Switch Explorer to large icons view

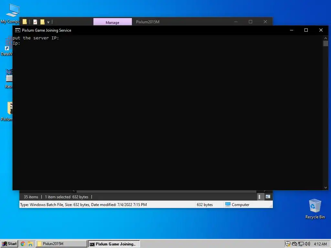coord(268,197)
